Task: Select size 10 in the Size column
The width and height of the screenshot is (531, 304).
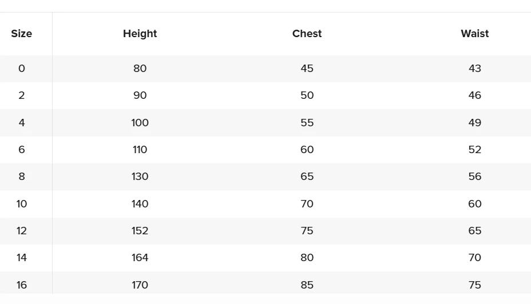Action: pos(22,204)
